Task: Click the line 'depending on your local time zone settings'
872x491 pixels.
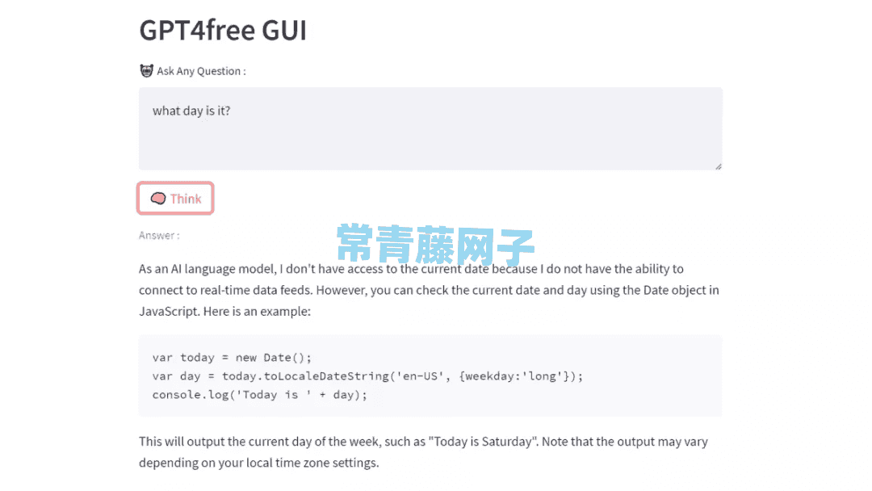Action: click(x=258, y=463)
